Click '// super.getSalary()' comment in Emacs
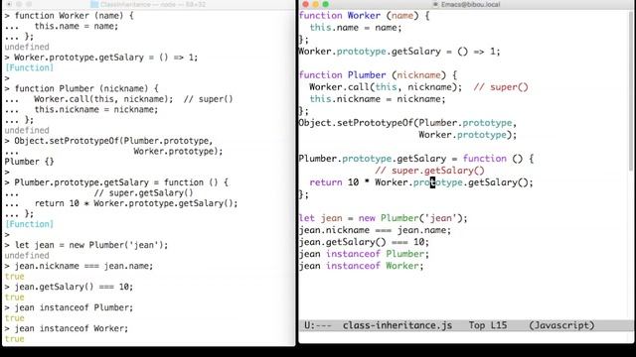Image resolution: width=636 pixels, height=357 pixels. coord(429,171)
